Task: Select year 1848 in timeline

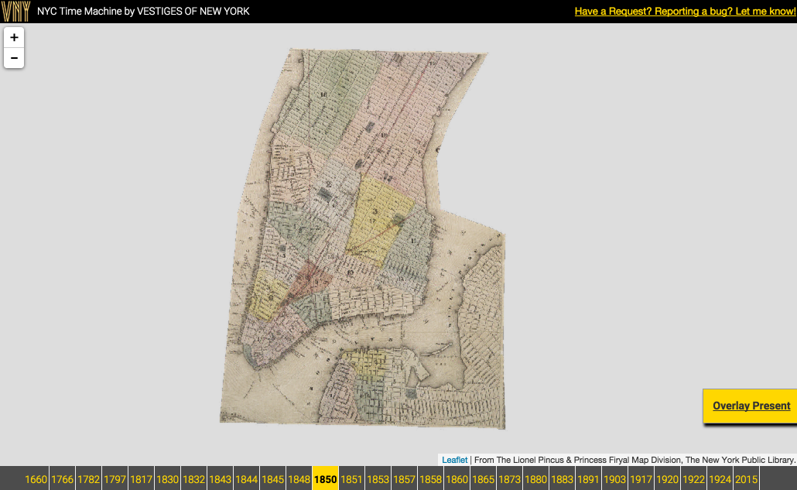Action: (x=299, y=479)
